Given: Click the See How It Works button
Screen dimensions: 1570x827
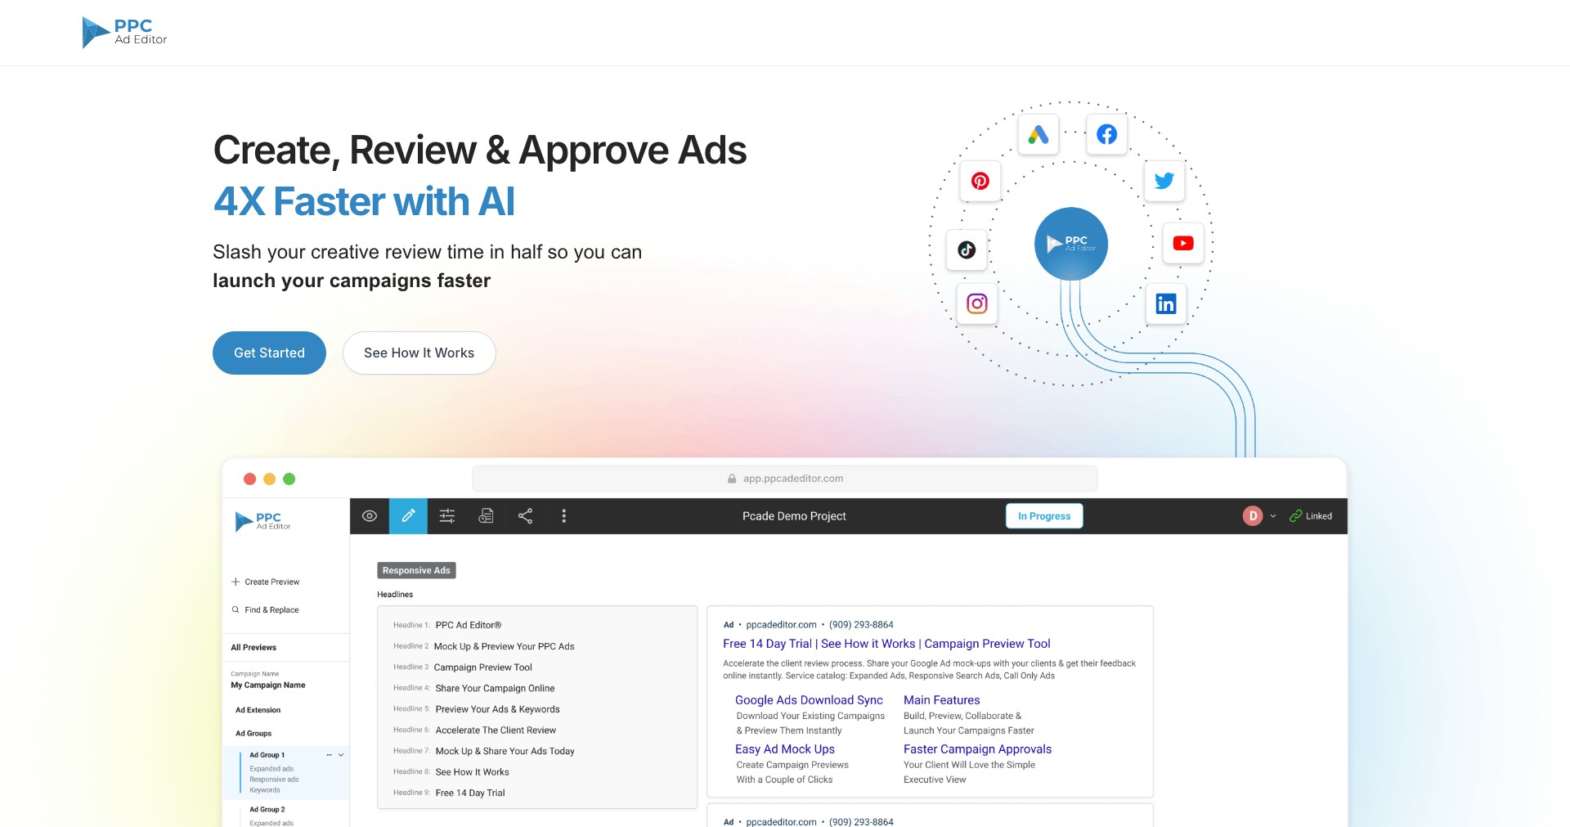Looking at the screenshot, I should coord(419,353).
